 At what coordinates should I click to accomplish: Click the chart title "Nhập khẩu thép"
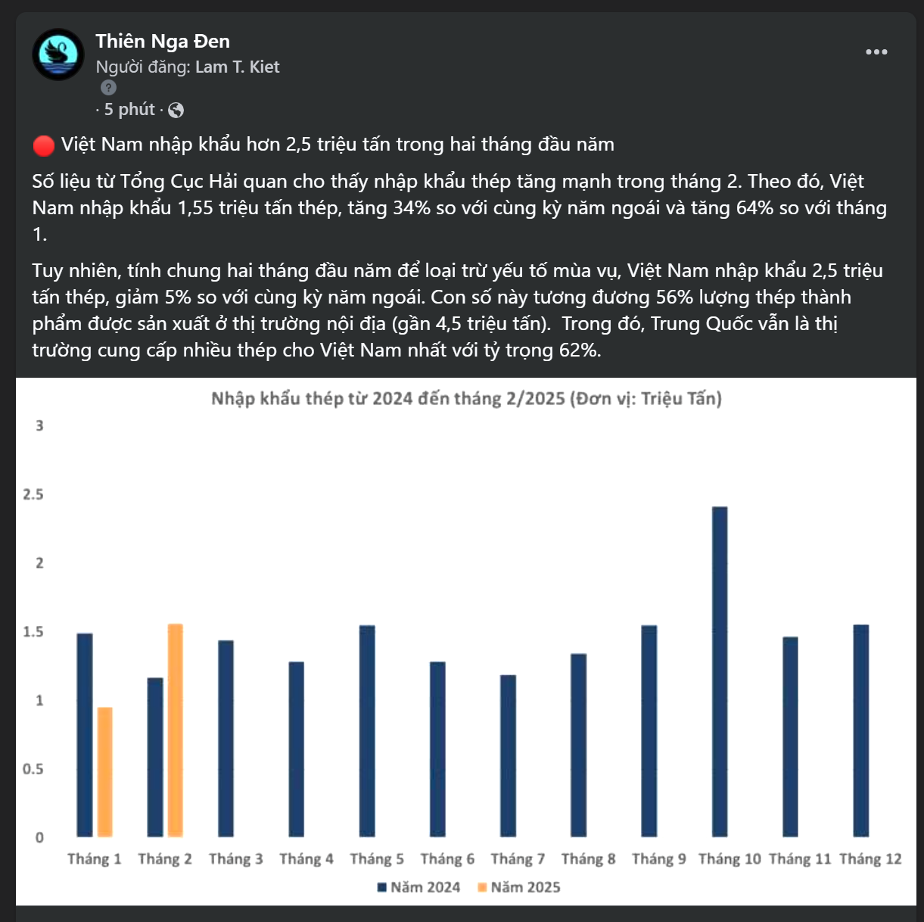tap(466, 399)
